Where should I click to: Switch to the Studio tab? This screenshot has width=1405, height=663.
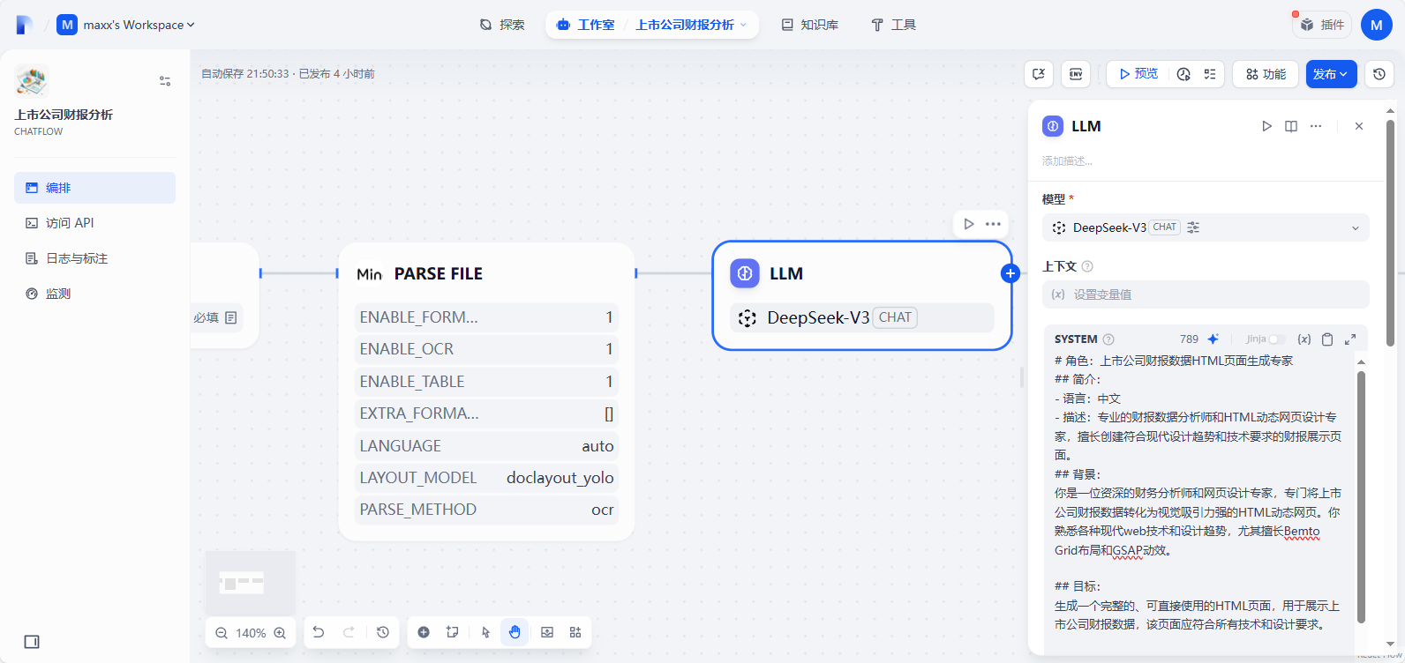[x=586, y=25]
